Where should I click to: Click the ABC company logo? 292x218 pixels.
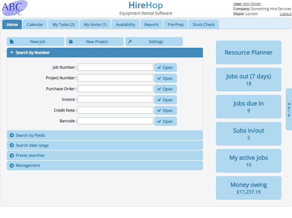(x=15, y=8)
